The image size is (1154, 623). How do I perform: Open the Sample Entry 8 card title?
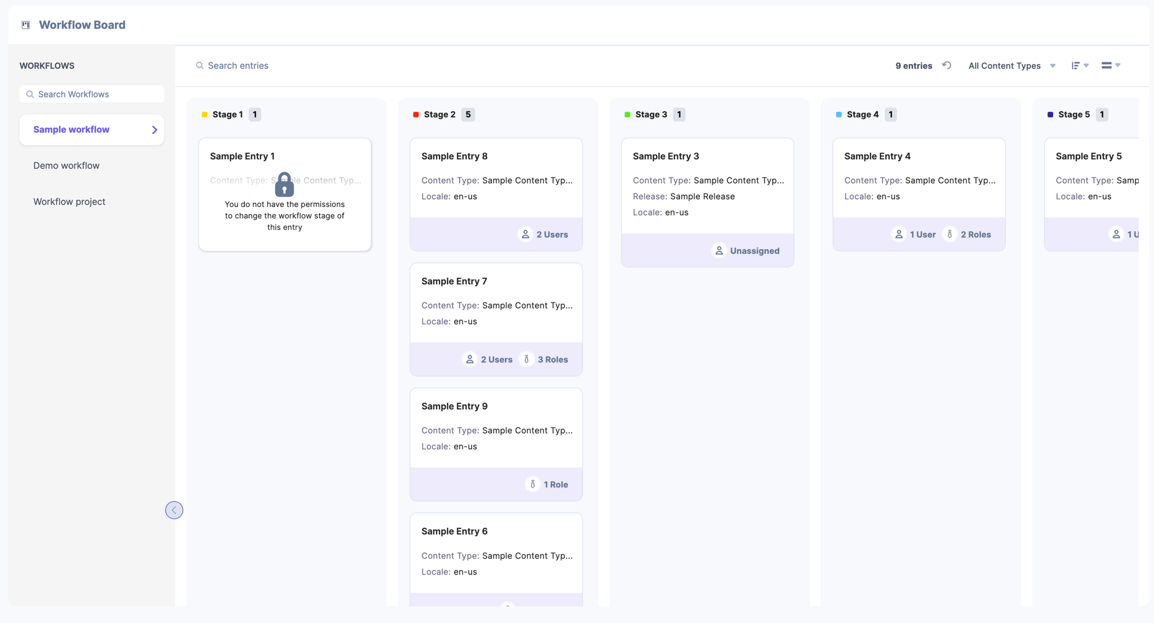454,156
